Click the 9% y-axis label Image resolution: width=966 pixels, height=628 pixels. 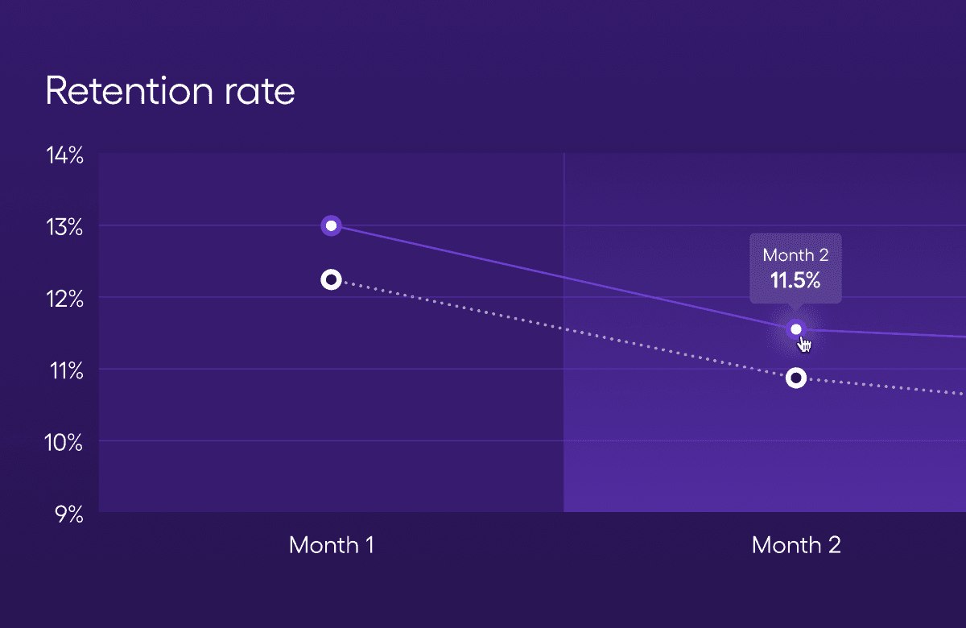coord(69,514)
